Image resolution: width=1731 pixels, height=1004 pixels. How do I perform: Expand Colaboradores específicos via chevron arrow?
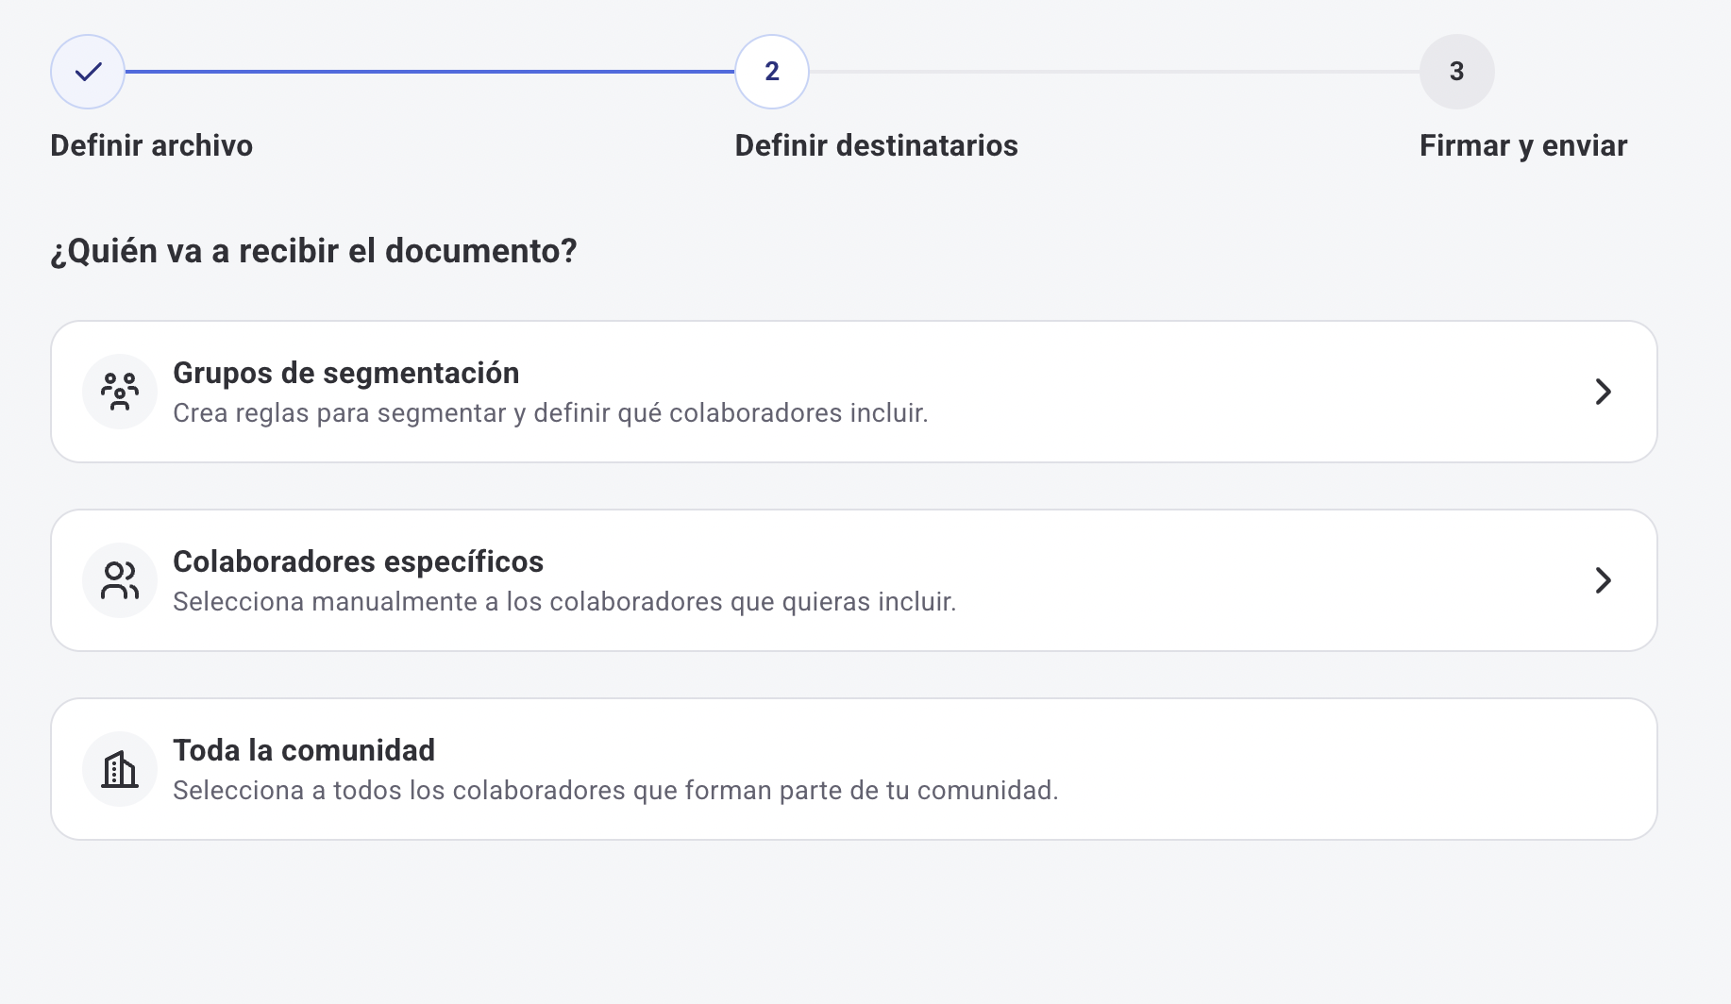point(1603,580)
